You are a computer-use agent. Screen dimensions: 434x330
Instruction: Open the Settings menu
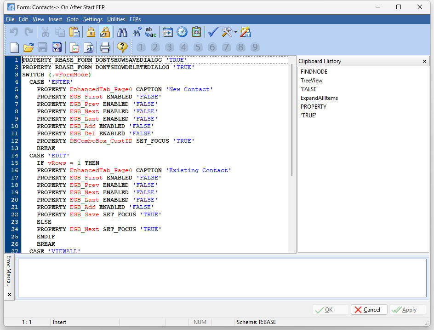(x=93, y=19)
